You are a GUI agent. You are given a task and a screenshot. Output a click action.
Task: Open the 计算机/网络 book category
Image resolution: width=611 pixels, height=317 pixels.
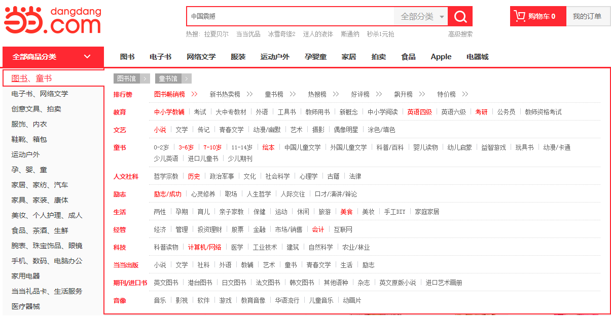(x=204, y=247)
